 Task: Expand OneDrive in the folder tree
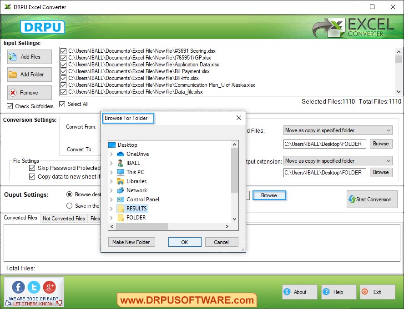(x=111, y=154)
